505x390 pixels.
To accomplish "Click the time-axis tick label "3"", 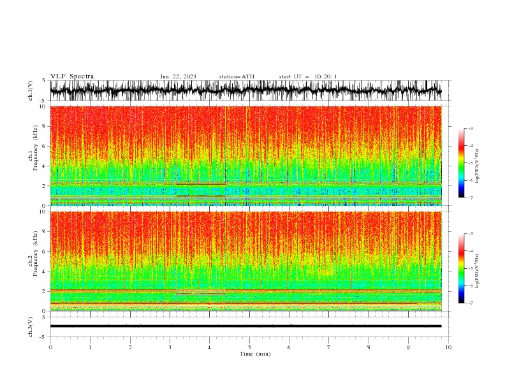I will [x=170, y=347].
